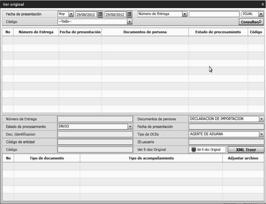
Task: Click the Tipo de documento column header
Action: click(47, 158)
